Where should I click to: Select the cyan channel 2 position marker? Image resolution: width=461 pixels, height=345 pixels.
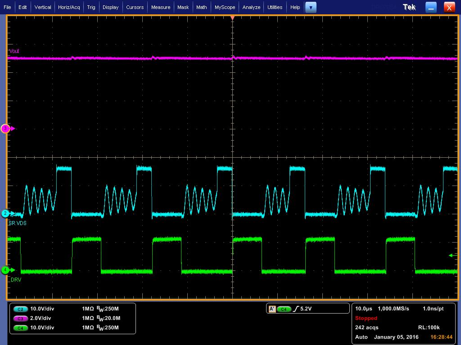pos(6,214)
